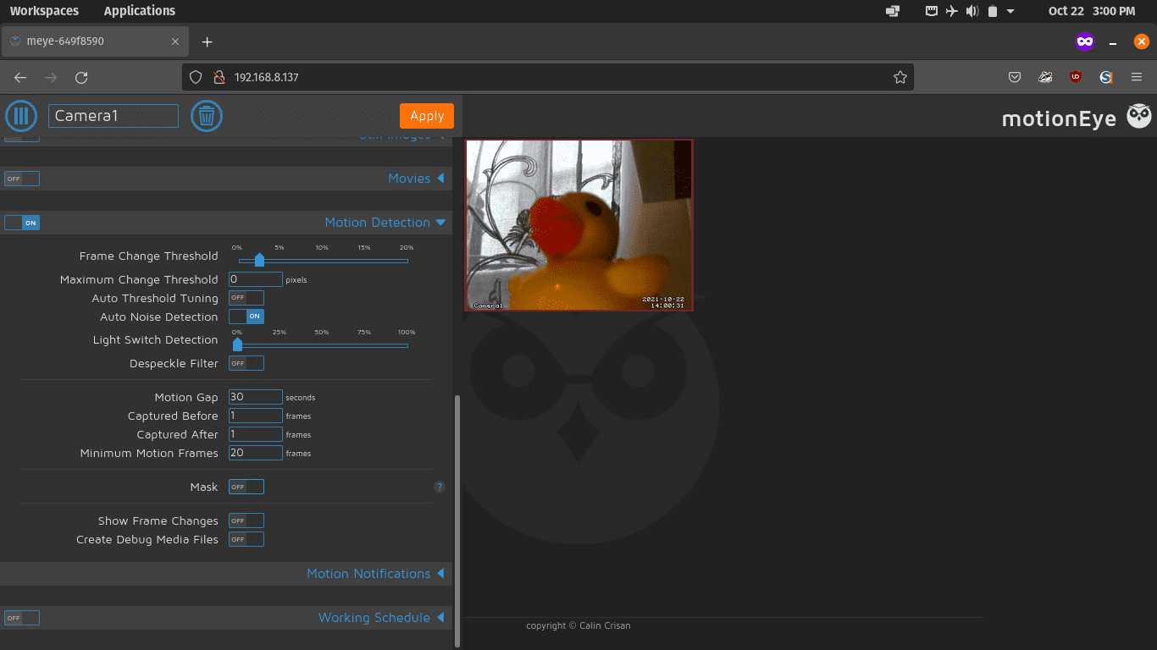Turn off the Motion Detection switch

pos(22,223)
